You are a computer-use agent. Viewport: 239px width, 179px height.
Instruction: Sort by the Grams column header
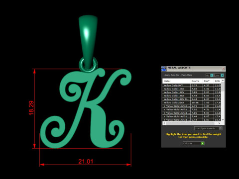click(x=196, y=81)
